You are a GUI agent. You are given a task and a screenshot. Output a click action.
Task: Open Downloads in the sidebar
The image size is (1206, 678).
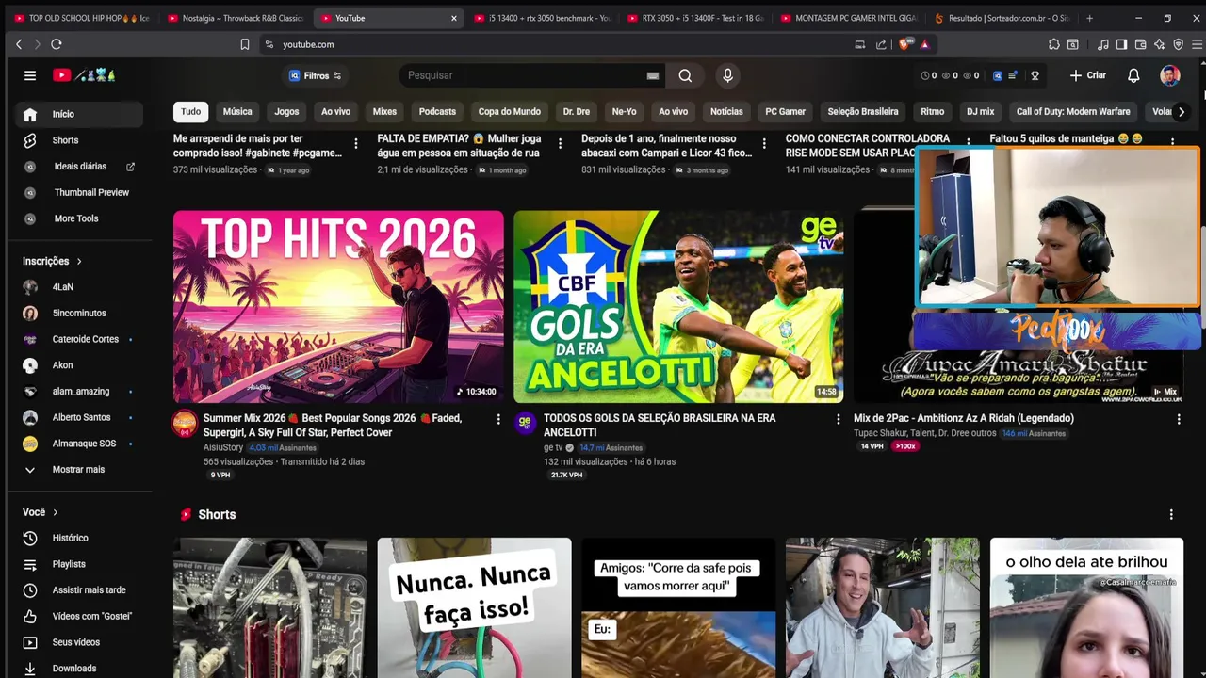79,668
